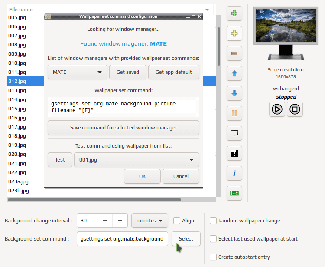Image resolution: width=325 pixels, height=267 pixels.
Task: Enable Random wallpaper change checkbox
Action: pos(213,221)
